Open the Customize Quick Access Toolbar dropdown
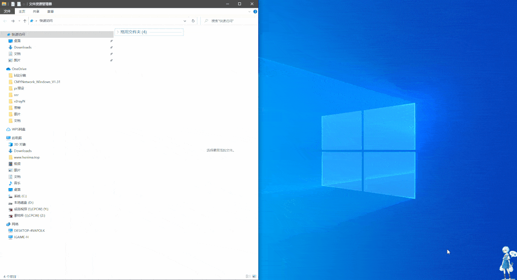Image resolution: width=517 pixels, height=280 pixels. (24, 4)
